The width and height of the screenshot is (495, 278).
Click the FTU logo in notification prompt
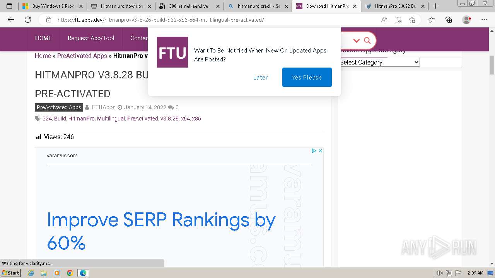point(172,52)
